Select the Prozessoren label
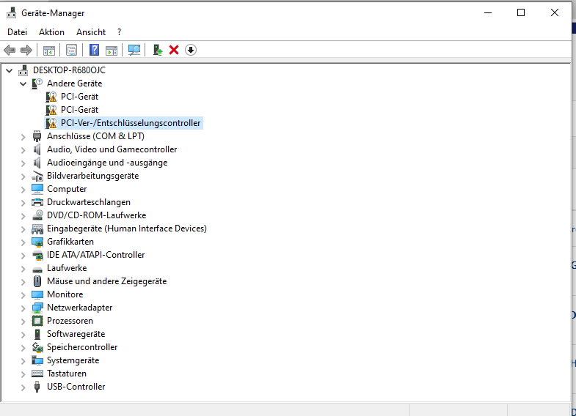Screen dimensions: 576x416 tap(70, 321)
